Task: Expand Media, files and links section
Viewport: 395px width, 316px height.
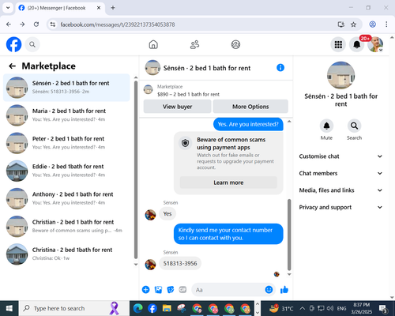Action: point(340,190)
